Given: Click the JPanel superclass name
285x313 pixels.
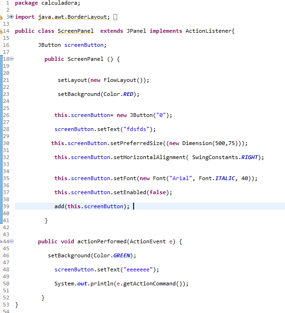Looking at the screenshot, I should [x=136, y=31].
